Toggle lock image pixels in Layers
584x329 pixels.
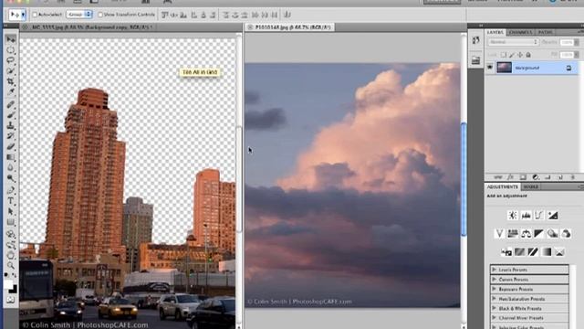(x=512, y=55)
